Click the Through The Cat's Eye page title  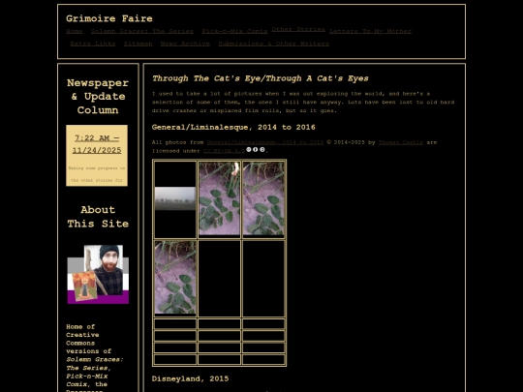click(261, 78)
